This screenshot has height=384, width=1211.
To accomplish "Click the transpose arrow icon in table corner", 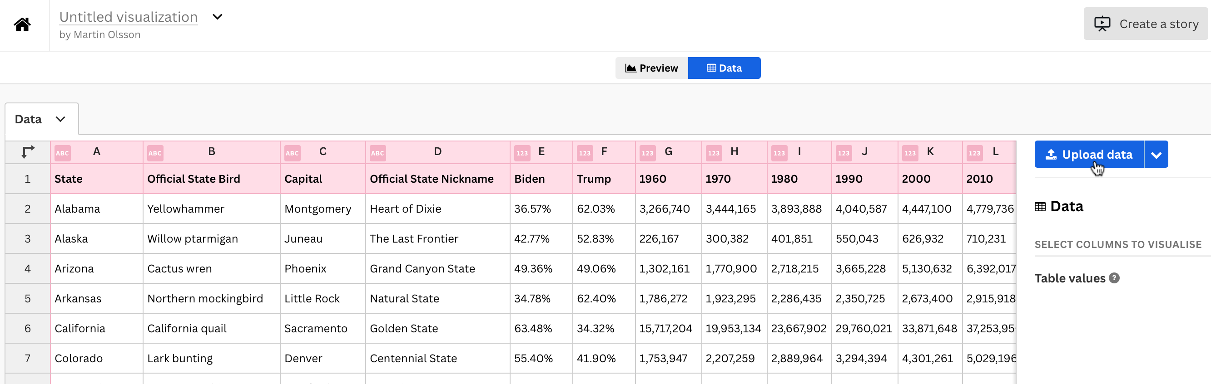I will (x=28, y=152).
